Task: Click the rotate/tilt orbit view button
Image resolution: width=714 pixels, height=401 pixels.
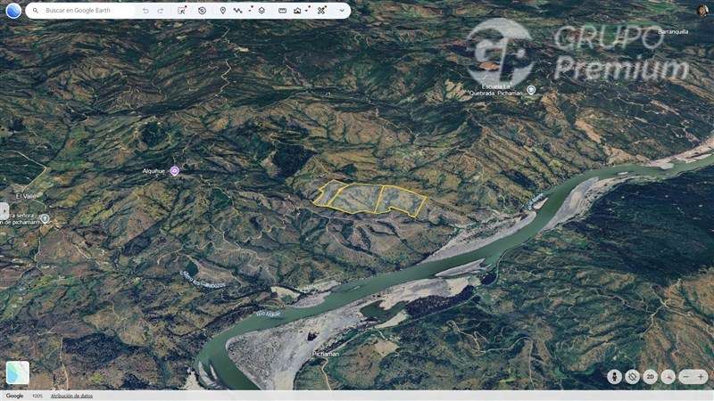Action: 632,377
